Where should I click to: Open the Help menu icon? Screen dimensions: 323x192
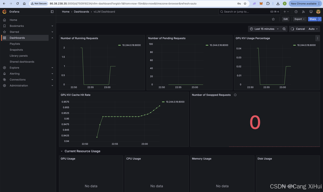click(296, 12)
